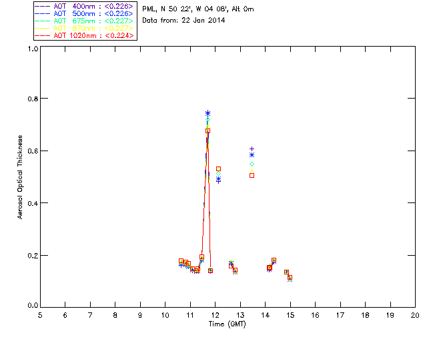
Task: Click the AOT 675nm legend entry
Action: (84, 21)
